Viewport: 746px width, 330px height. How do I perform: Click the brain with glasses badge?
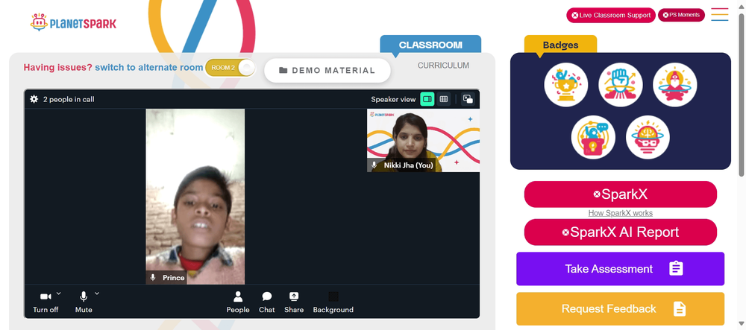(648, 137)
